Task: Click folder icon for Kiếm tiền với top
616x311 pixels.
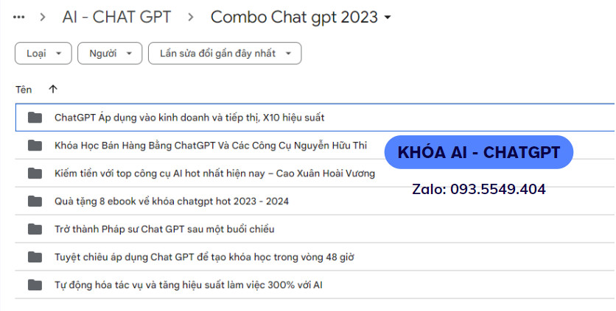Action: click(x=35, y=174)
